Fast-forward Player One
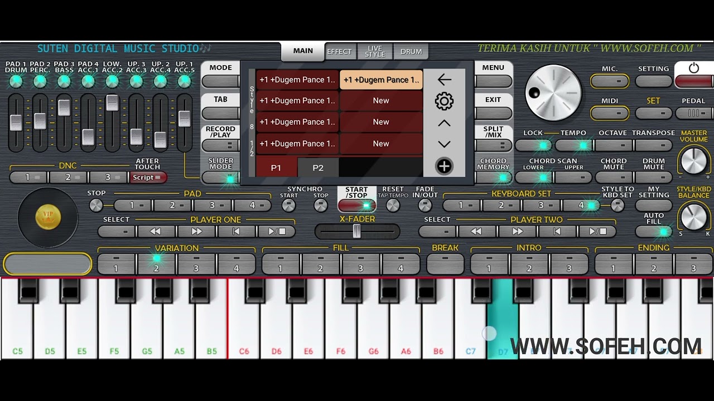 pyautogui.click(x=196, y=231)
